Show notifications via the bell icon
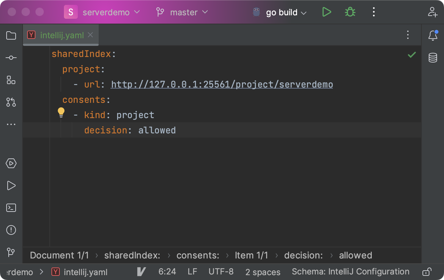The width and height of the screenshot is (444, 280). [x=433, y=35]
